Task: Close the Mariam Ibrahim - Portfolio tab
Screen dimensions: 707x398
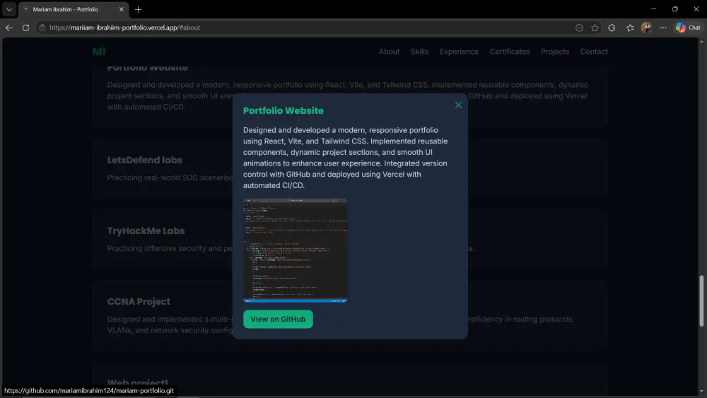Action: 121,9
